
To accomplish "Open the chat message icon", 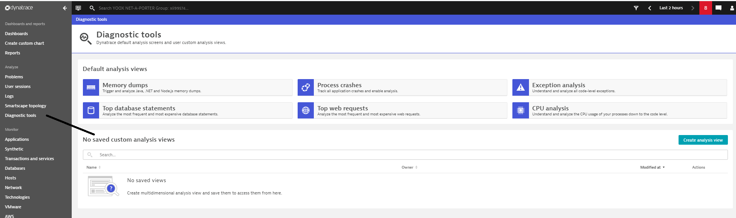I will click(x=718, y=8).
